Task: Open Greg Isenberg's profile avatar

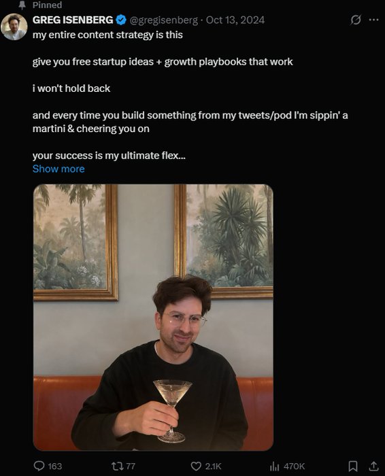Action: coord(14,27)
